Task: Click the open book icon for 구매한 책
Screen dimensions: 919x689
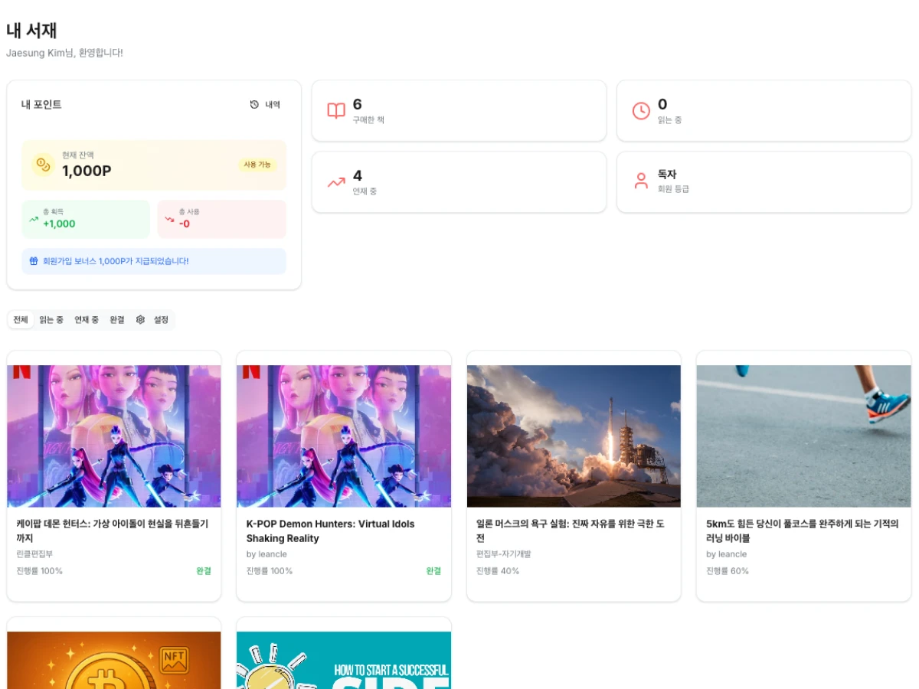Action: (336, 111)
